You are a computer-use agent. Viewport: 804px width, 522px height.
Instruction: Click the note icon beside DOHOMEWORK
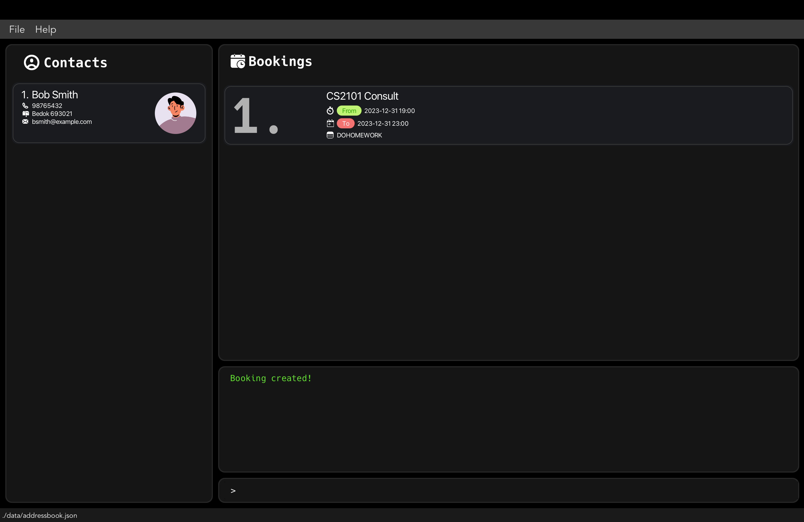point(330,135)
